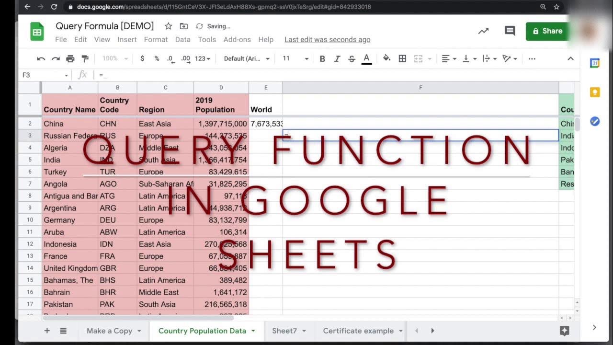Viewport: 613px width, 345px height.
Task: Add a new sheet with plus
Action: 47,331
